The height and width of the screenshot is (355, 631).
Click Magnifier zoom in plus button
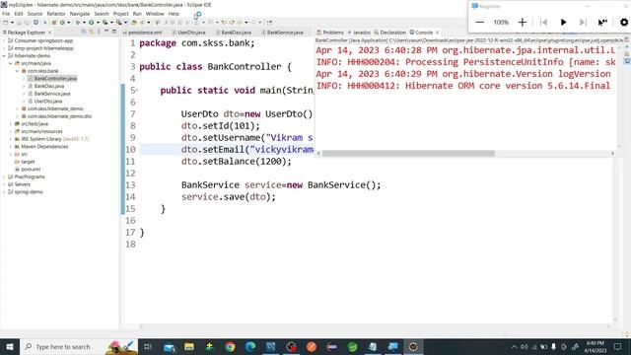pyautogui.click(x=522, y=23)
